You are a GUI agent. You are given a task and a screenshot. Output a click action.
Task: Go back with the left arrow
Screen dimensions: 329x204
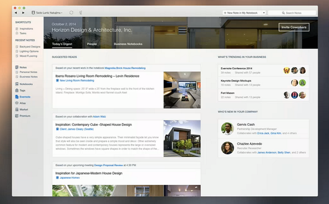coord(16,13)
